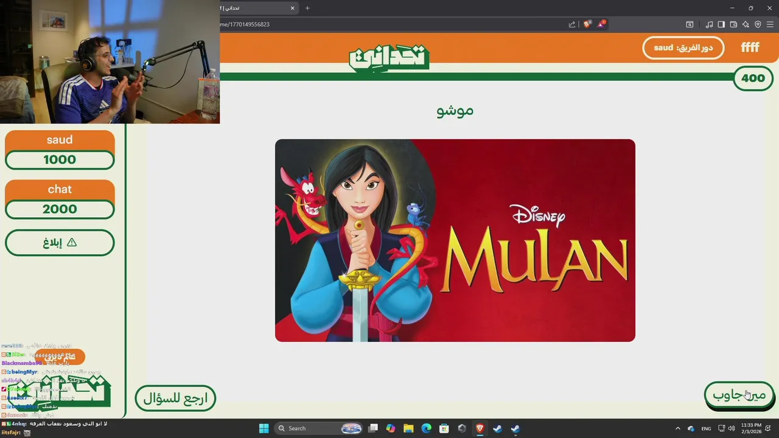Click the دور الفريق: saud pill
The height and width of the screenshot is (438, 779).
coord(683,47)
